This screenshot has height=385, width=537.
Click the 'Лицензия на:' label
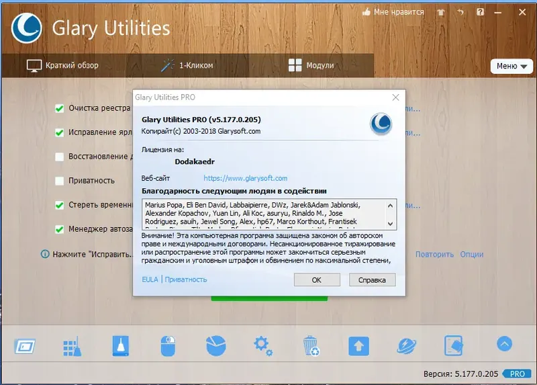[x=162, y=149]
